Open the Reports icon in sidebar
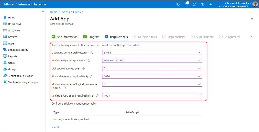This screenshot has width=259, height=132. (x=5, y=56)
